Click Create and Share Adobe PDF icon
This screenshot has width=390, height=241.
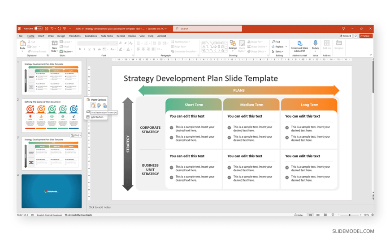(x=300, y=43)
